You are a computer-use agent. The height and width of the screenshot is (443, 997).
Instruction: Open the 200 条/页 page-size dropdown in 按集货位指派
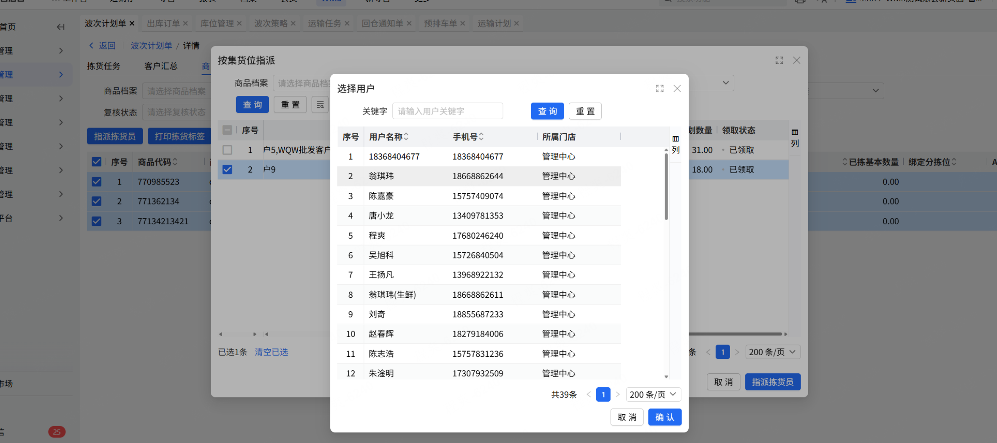coord(772,352)
